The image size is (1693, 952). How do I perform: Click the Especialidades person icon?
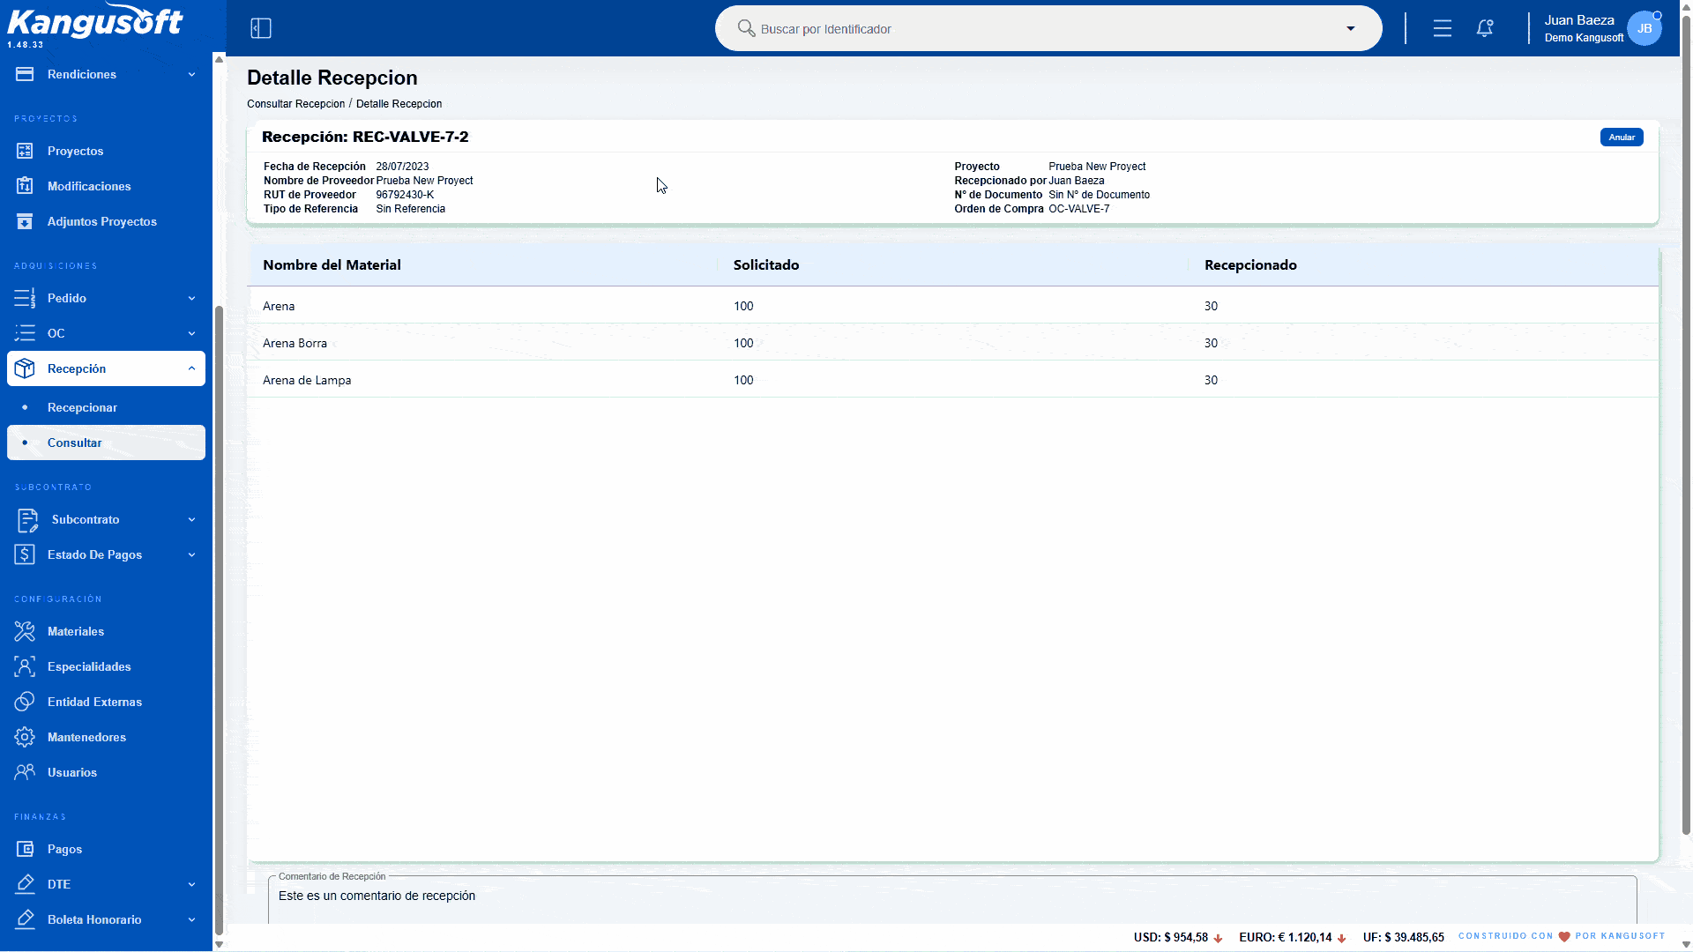[x=25, y=666]
